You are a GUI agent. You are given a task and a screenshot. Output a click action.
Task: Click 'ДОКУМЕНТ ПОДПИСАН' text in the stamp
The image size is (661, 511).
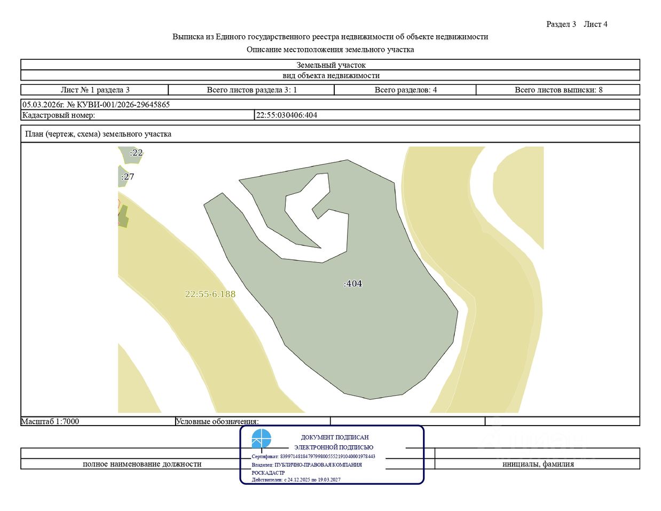[335, 437]
